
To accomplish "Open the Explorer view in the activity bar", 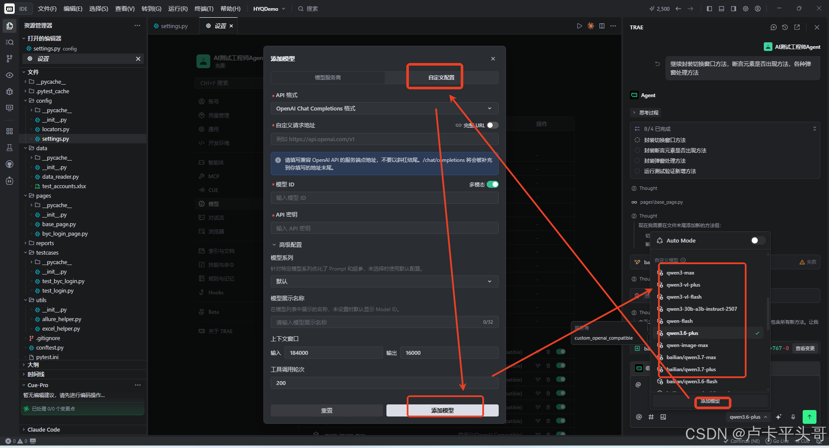I will [9, 26].
